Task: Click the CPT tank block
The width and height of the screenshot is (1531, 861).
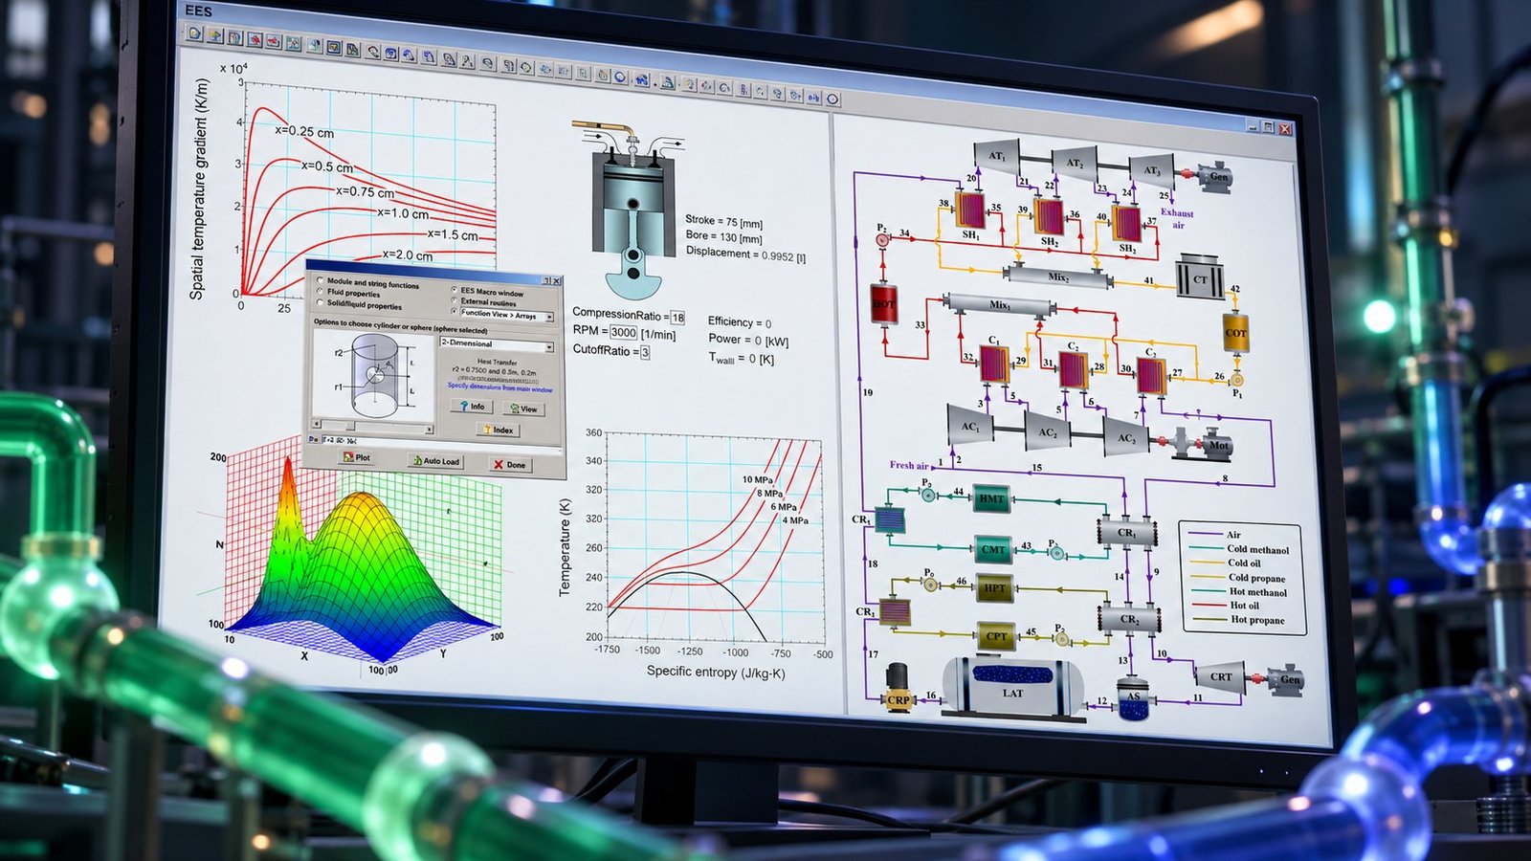Action: tap(996, 635)
